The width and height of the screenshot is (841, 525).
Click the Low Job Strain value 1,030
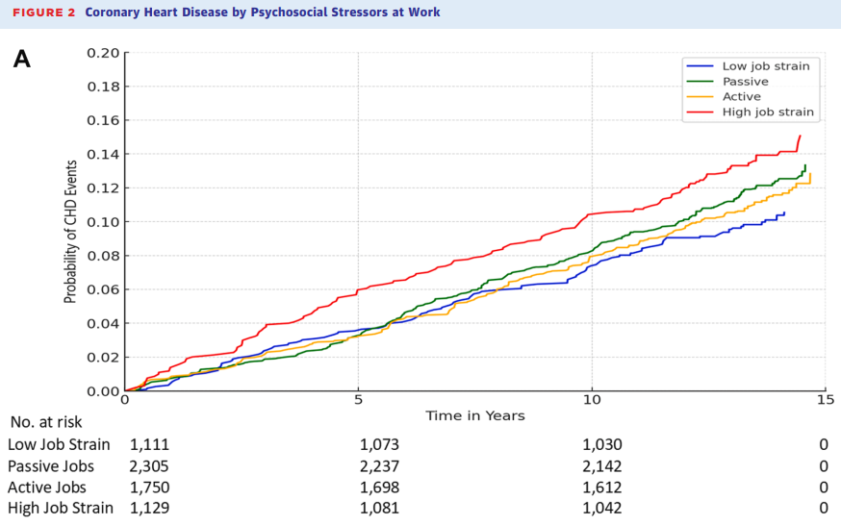click(x=602, y=444)
